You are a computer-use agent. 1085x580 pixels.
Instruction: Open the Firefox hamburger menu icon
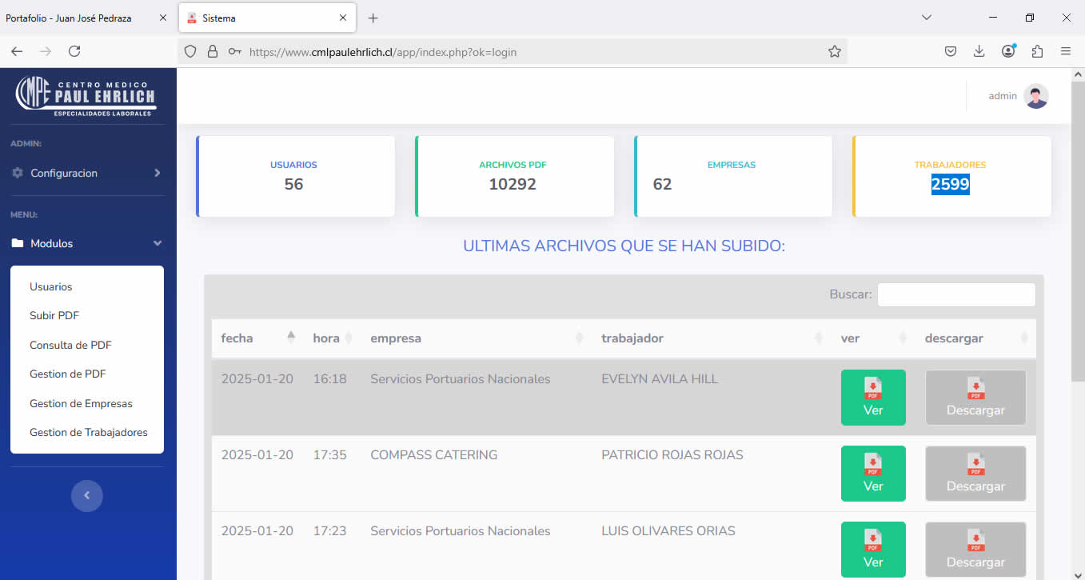click(x=1066, y=51)
